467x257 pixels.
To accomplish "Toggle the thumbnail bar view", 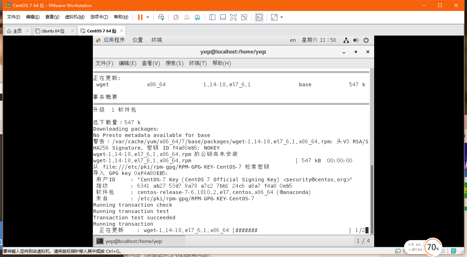I will (223, 17).
